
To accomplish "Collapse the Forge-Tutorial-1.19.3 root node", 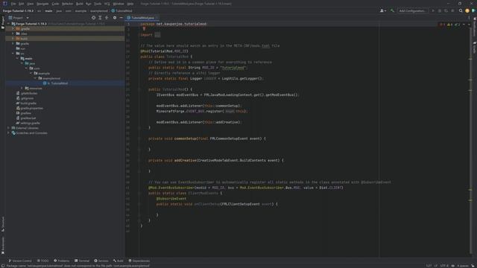I will [8, 24].
